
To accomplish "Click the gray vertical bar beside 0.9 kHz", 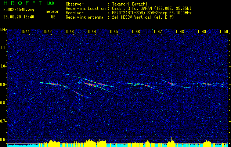I will (7, 85).
